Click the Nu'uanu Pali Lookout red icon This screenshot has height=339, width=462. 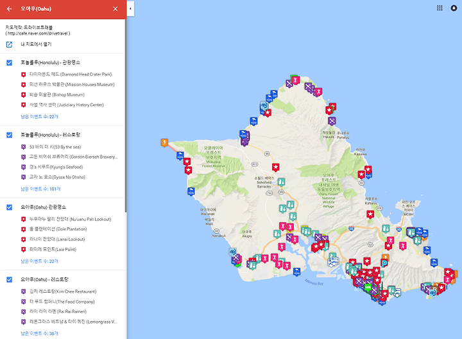pos(24,219)
